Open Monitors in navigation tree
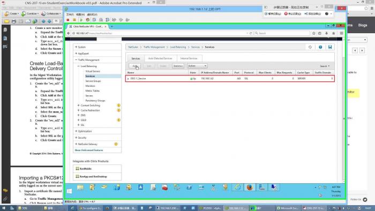Screen dimensions: 375x211 (x=90, y=86)
